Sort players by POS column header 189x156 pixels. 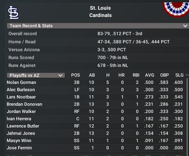75,75
